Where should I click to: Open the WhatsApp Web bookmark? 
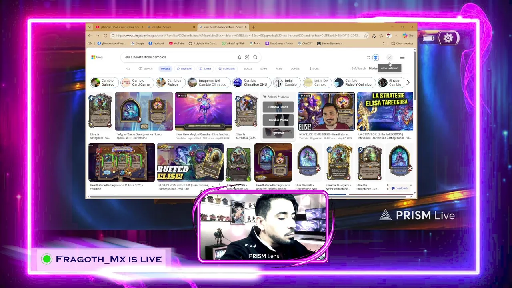click(233, 44)
